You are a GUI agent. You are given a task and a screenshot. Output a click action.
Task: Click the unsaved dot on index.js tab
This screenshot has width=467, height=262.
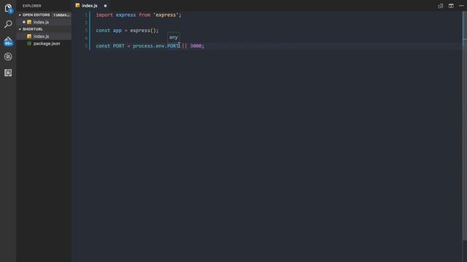click(105, 6)
